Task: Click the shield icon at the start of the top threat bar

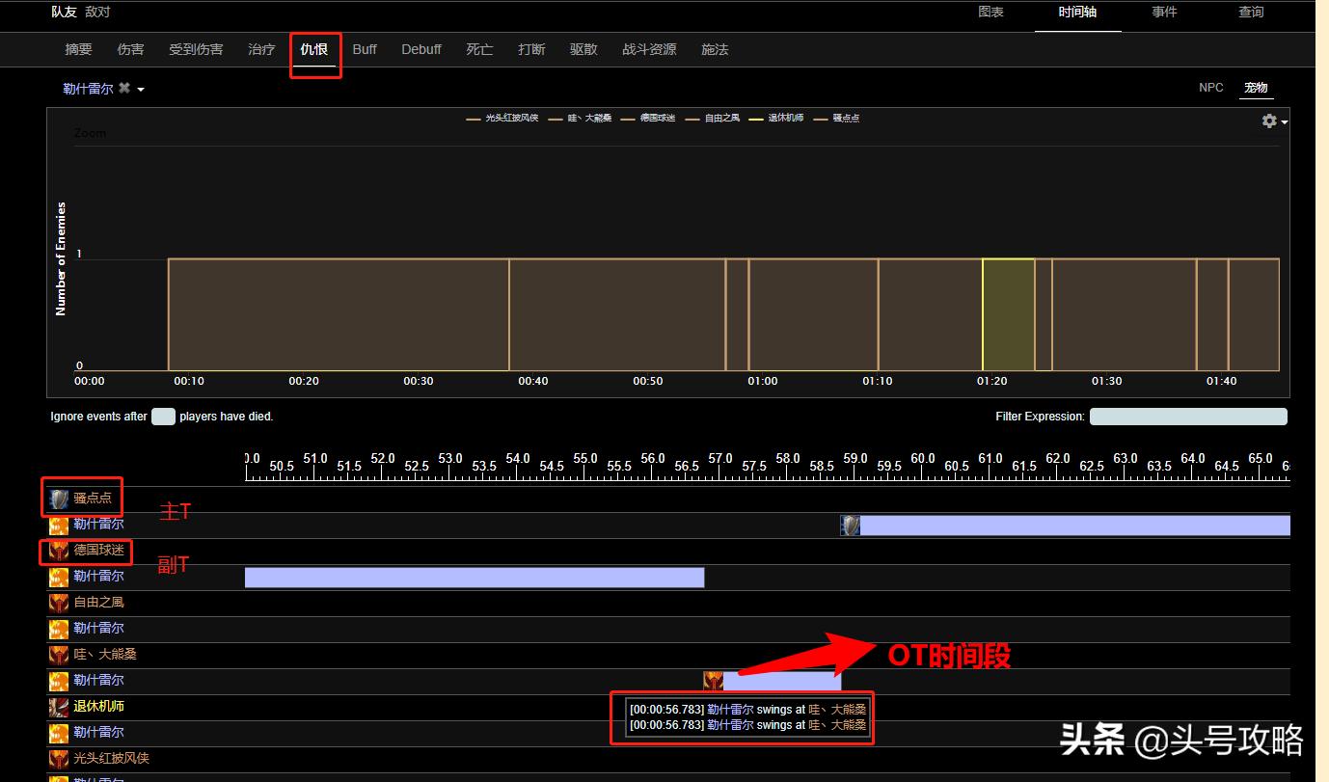Action: [850, 526]
